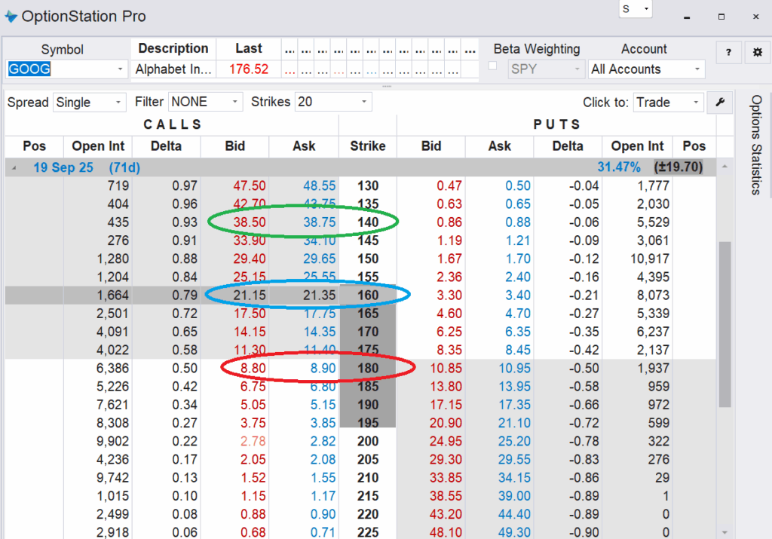The width and height of the screenshot is (772, 539).
Task: Click the vertical scrollbar thumb
Action: click(x=725, y=324)
